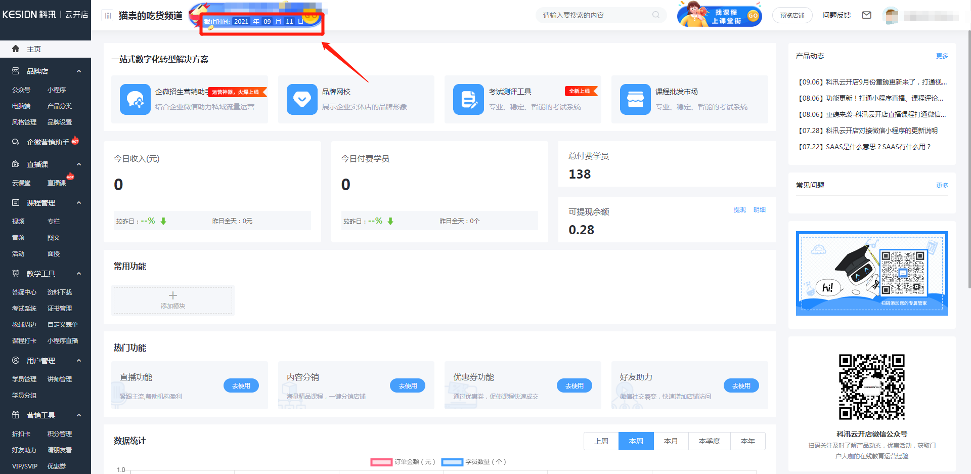
Task: Open 考试系统 in the sidebar
Action: click(x=24, y=308)
